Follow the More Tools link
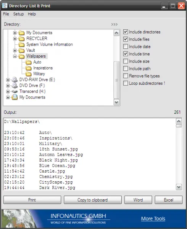This screenshot has width=187, height=229. tap(153, 218)
